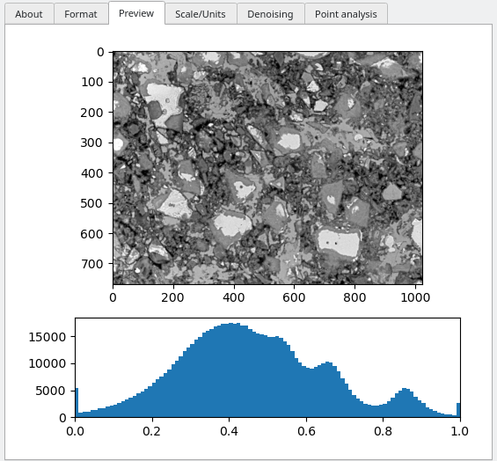
Task: Click the small histogram peak near 0.85
Action: 405,391
